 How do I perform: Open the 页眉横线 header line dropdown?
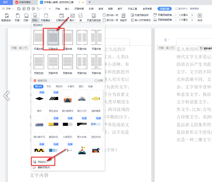[x=46, y=17]
